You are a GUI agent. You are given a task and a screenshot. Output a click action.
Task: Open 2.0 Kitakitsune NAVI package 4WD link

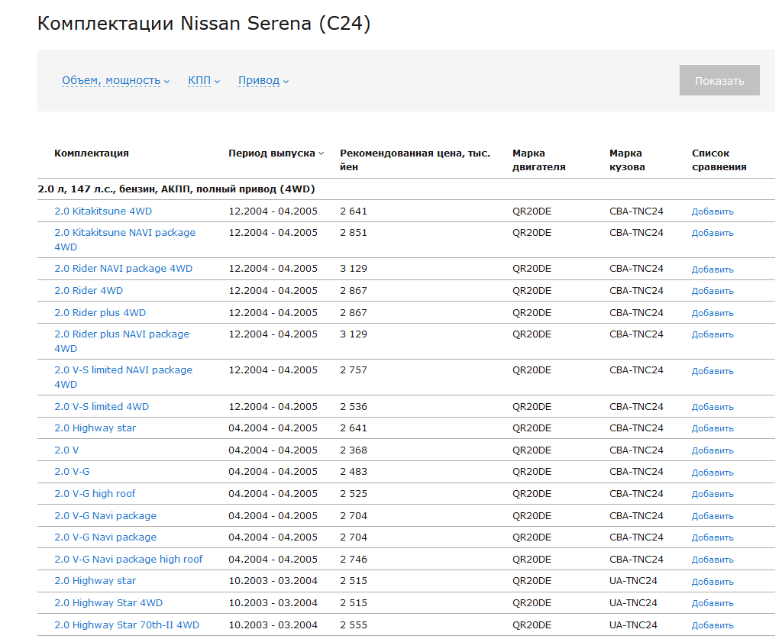pos(124,239)
